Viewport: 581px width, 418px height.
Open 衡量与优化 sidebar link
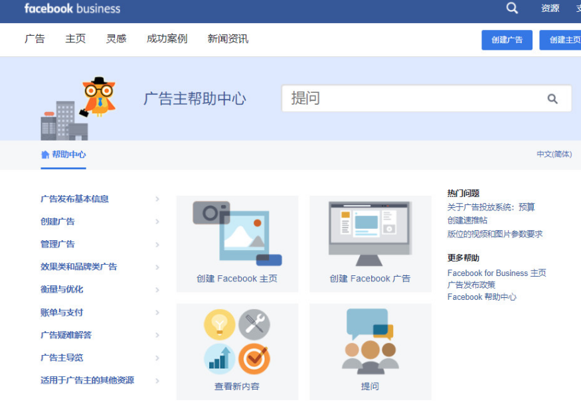(62, 289)
